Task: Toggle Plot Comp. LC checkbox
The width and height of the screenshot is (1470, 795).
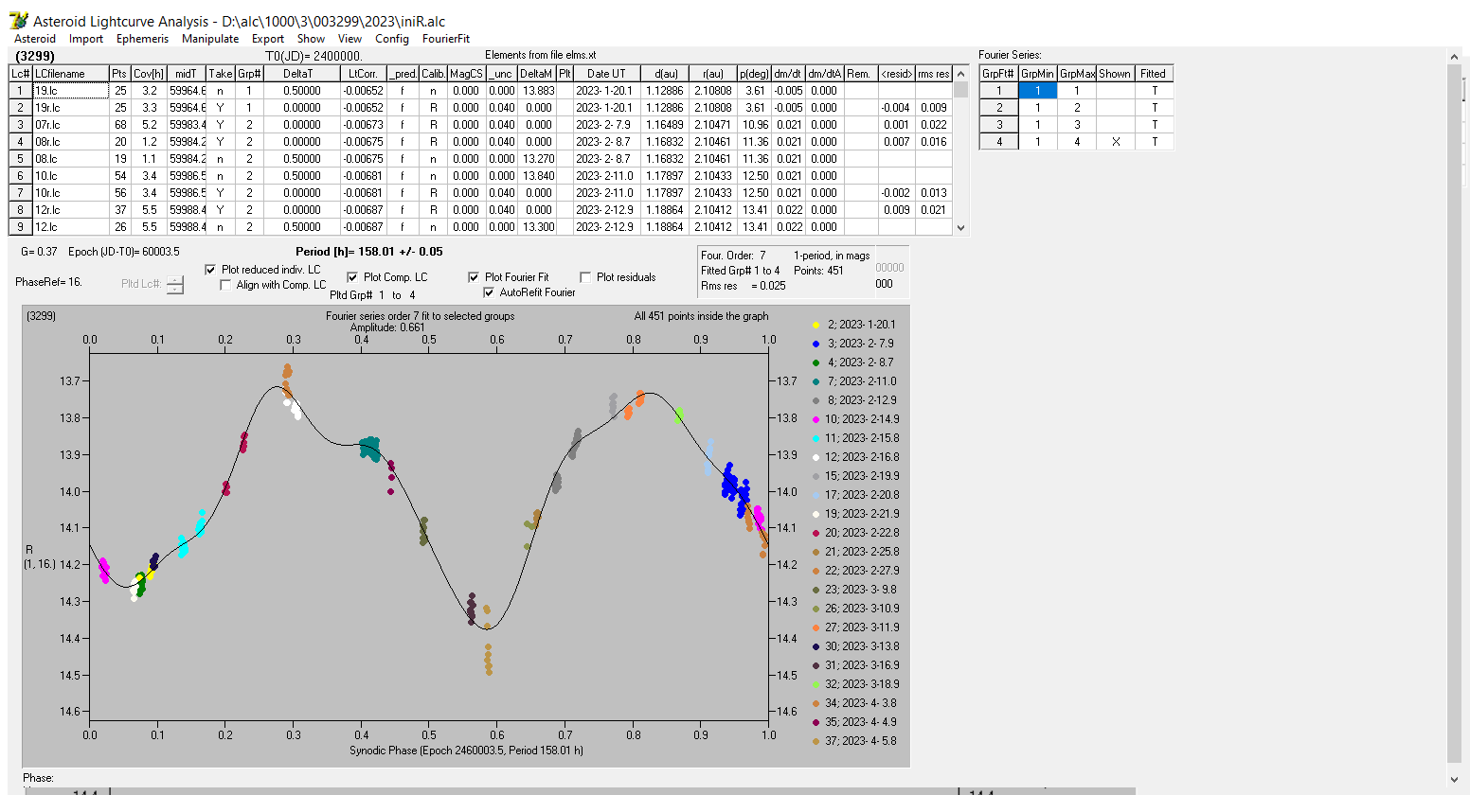Action: pos(352,277)
